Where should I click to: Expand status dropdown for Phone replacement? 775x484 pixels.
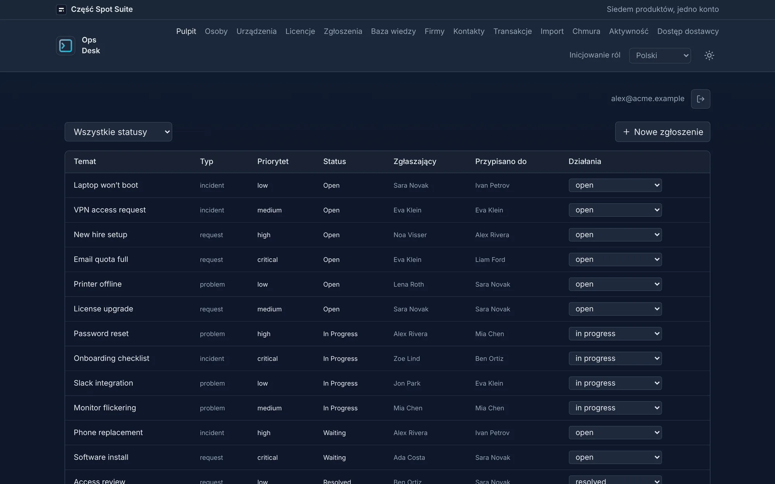615,433
